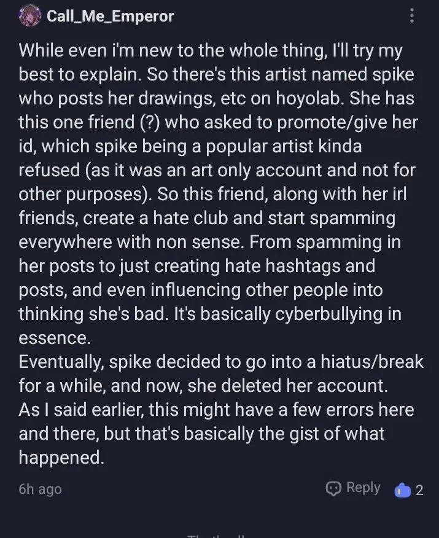Click the "6h ago" timestamp
Image resolution: width=439 pixels, height=538 pixels.
click(40, 489)
